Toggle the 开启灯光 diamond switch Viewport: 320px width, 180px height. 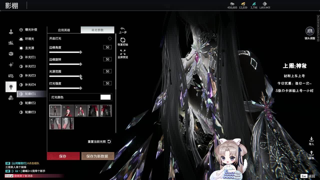coord(110,38)
